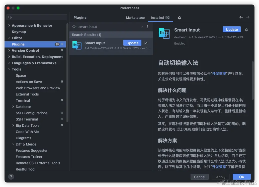Expand Languages & Frameworks node

click(9, 63)
